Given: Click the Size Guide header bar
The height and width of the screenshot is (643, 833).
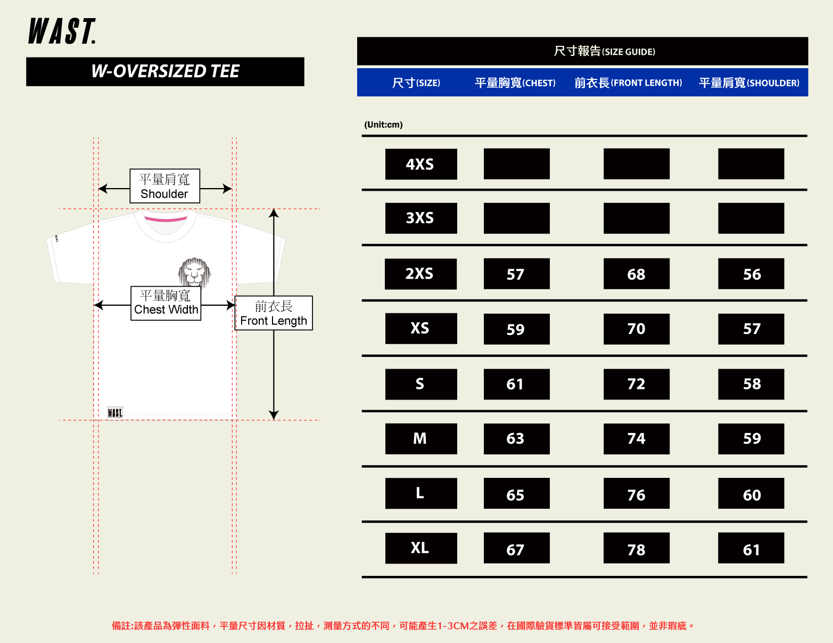Looking at the screenshot, I should click(x=582, y=51).
